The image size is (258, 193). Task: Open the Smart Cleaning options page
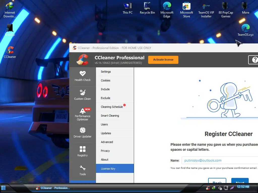pos(115,116)
